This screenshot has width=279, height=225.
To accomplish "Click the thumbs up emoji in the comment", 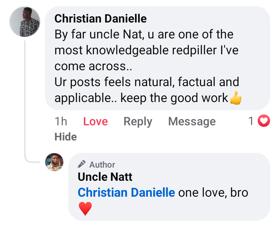I will pyautogui.click(x=236, y=99).
